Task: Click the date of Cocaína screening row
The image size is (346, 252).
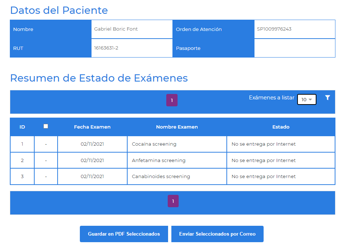Action: pyautogui.click(x=92, y=144)
